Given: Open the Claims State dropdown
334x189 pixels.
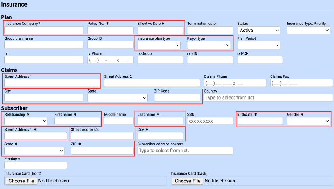Looking at the screenshot, I should pyautogui.click(x=118, y=98).
